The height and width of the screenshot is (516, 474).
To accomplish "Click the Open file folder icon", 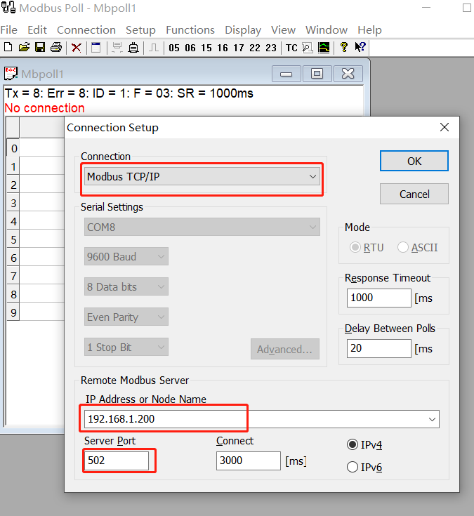I will pyautogui.click(x=24, y=48).
